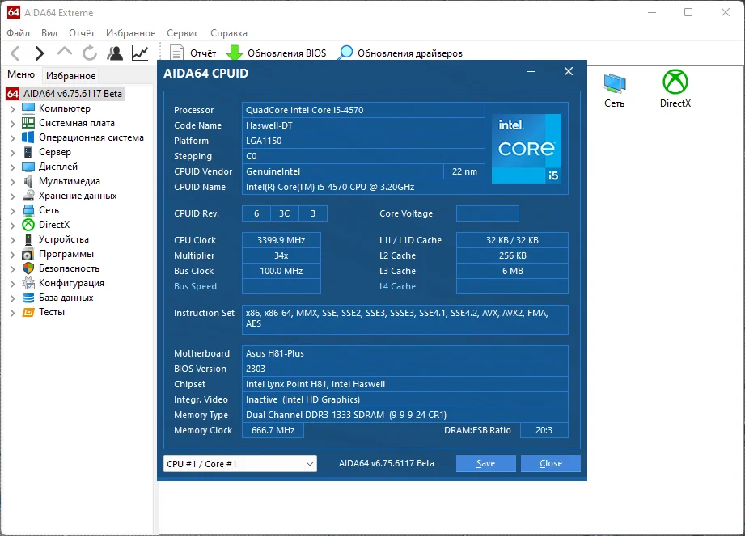This screenshot has width=745, height=536.
Task: Select Сервер icon in tree
Action: (x=28, y=152)
